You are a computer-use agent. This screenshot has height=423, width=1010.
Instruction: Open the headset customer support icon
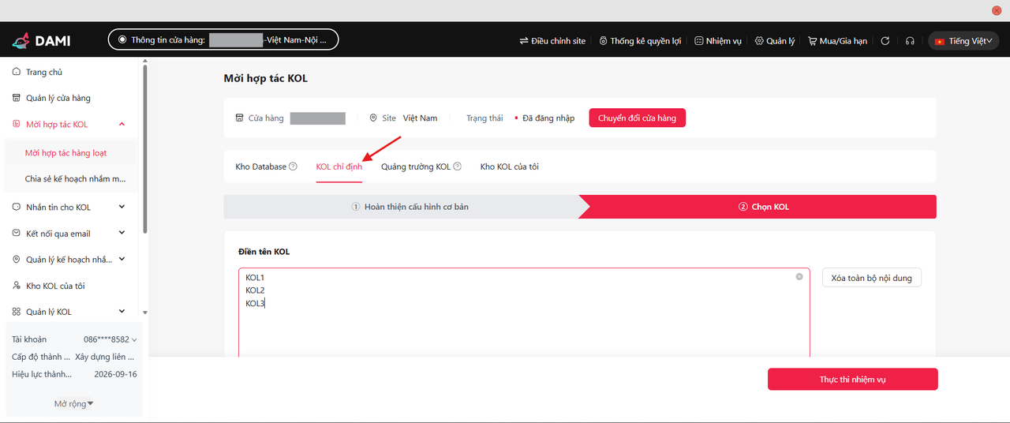[x=910, y=41]
